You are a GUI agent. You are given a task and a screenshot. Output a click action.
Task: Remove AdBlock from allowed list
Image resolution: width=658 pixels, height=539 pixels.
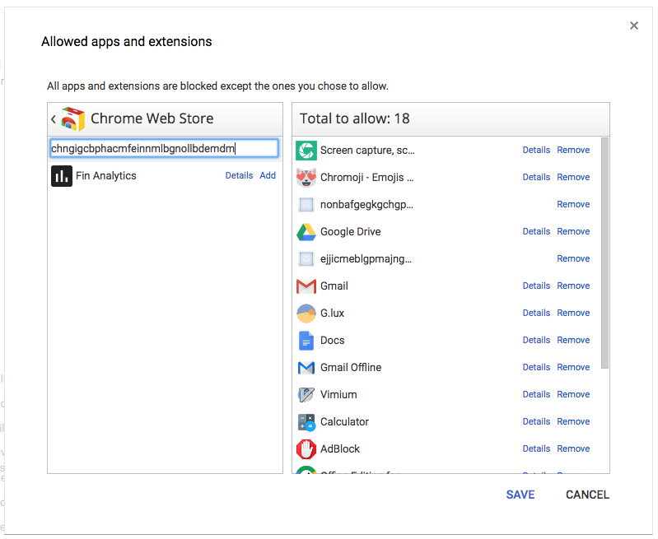point(573,448)
